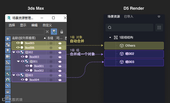Click the 冻结 column header

(51, 38)
